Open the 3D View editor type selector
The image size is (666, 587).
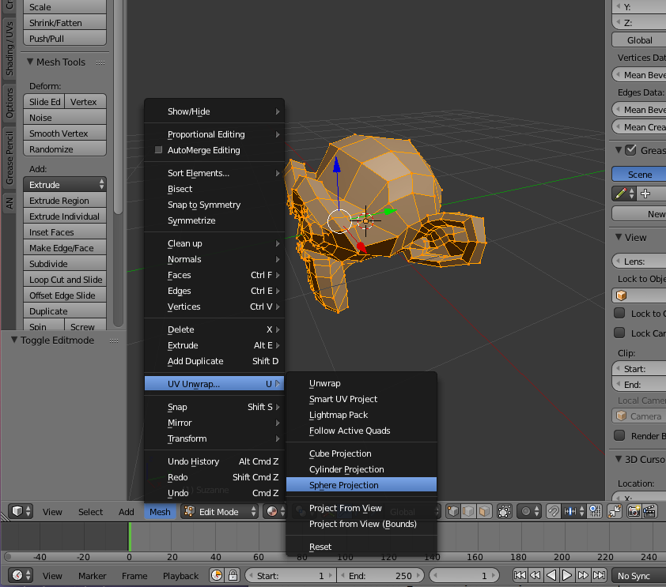tap(21, 511)
